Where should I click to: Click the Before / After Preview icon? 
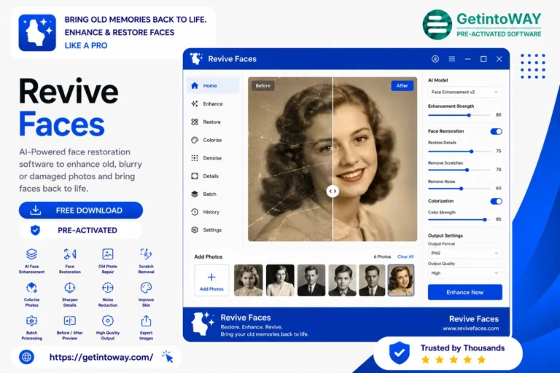tap(70, 321)
